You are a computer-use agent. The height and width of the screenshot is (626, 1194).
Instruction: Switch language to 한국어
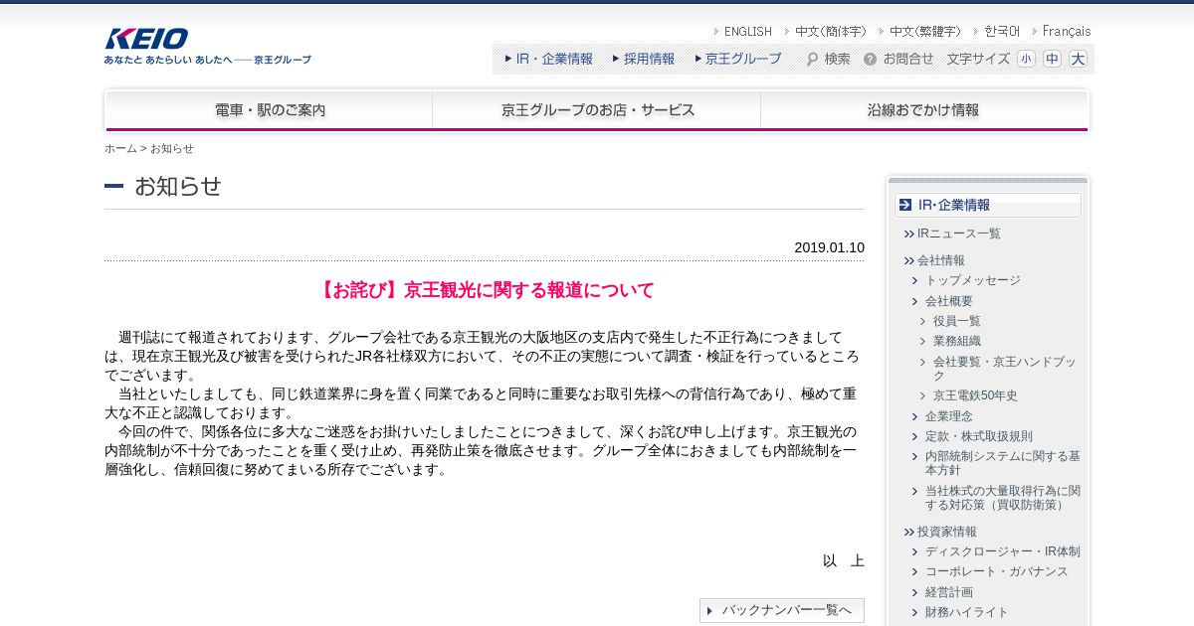[x=1002, y=32]
